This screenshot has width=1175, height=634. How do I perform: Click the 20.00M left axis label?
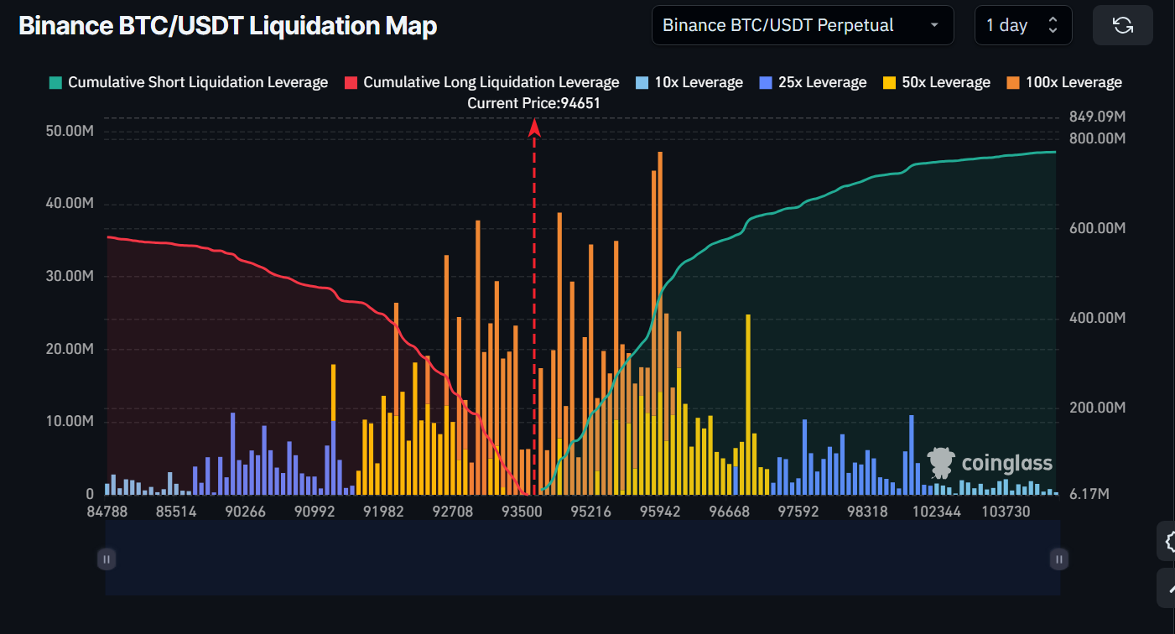coord(69,349)
